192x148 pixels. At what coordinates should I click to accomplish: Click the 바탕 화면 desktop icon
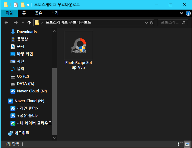13,54
